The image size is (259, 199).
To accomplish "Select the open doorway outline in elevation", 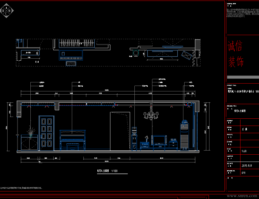I will 120,131.
